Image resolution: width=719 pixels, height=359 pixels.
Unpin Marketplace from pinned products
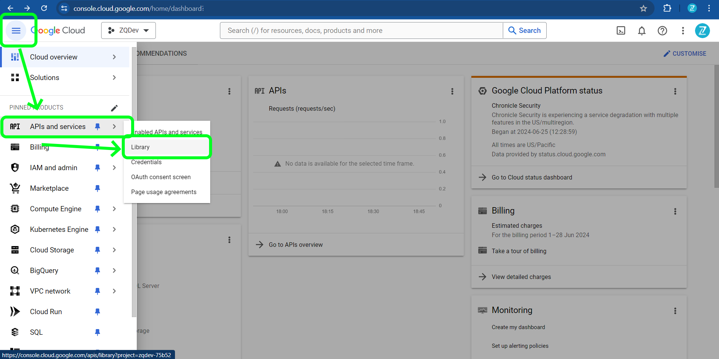[97, 188]
